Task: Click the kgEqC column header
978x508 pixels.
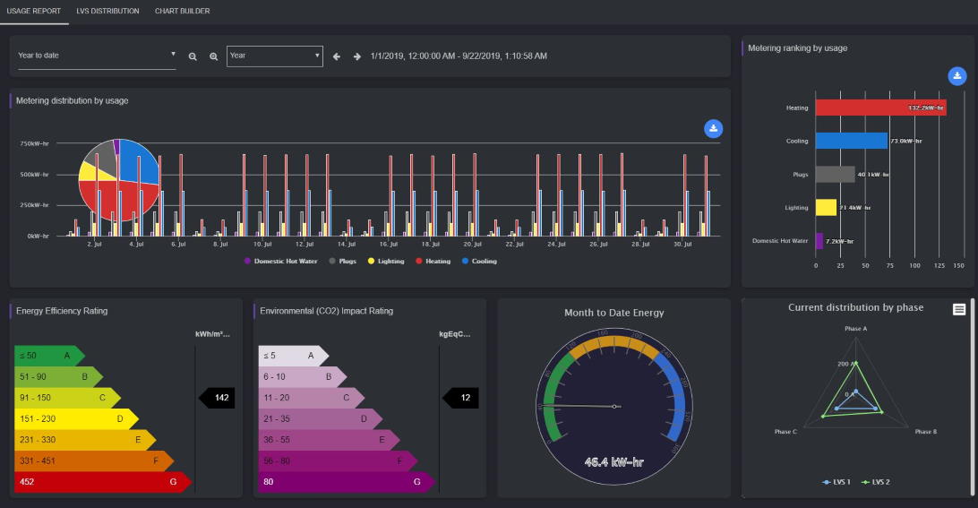Action: [455, 334]
